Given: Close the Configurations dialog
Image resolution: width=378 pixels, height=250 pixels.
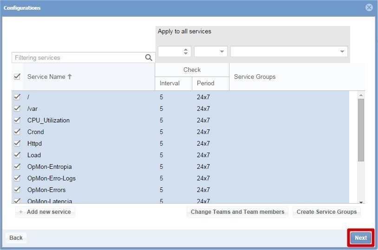Looking at the screenshot, I should pos(369,8).
